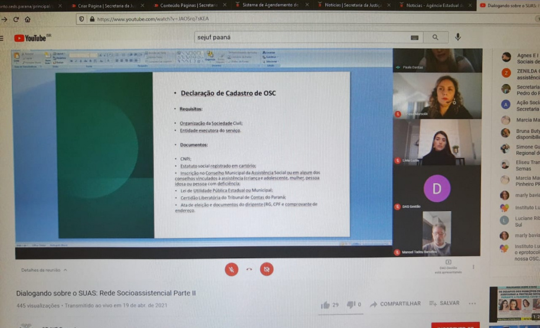540x328 pixels.
Task: Click the Paula Dantas participant tile
Action: [437, 60]
